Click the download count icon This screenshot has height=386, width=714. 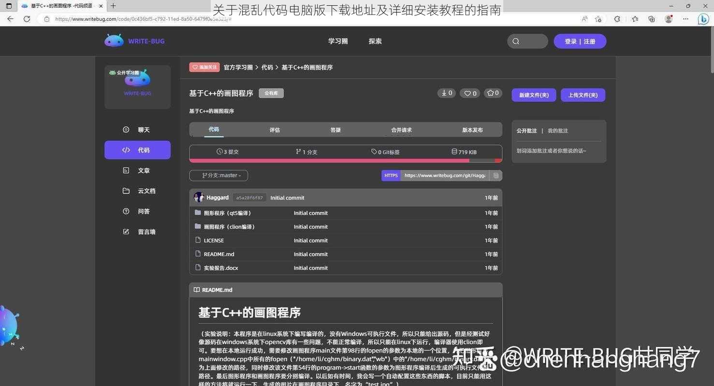[x=446, y=93]
